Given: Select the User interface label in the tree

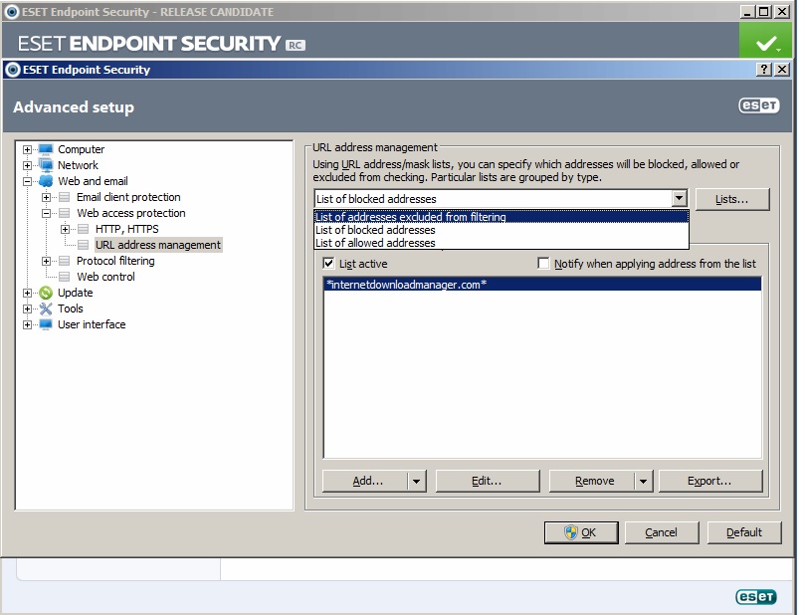Looking at the screenshot, I should [92, 324].
